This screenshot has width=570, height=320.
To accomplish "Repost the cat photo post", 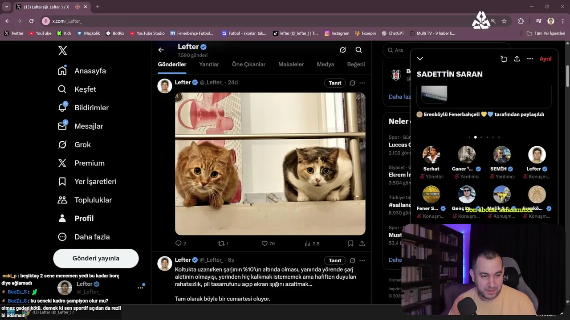I will 223,244.
